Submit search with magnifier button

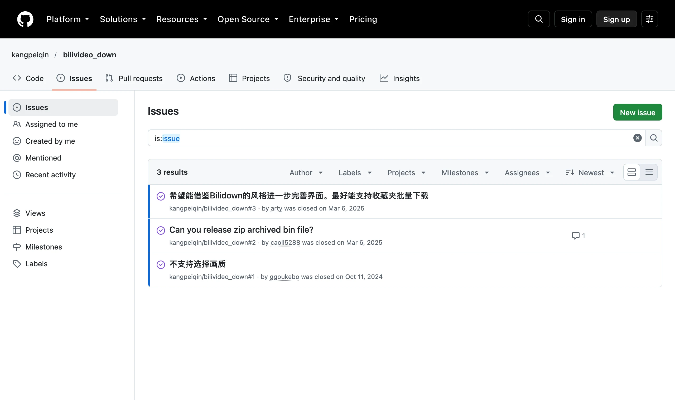click(654, 138)
